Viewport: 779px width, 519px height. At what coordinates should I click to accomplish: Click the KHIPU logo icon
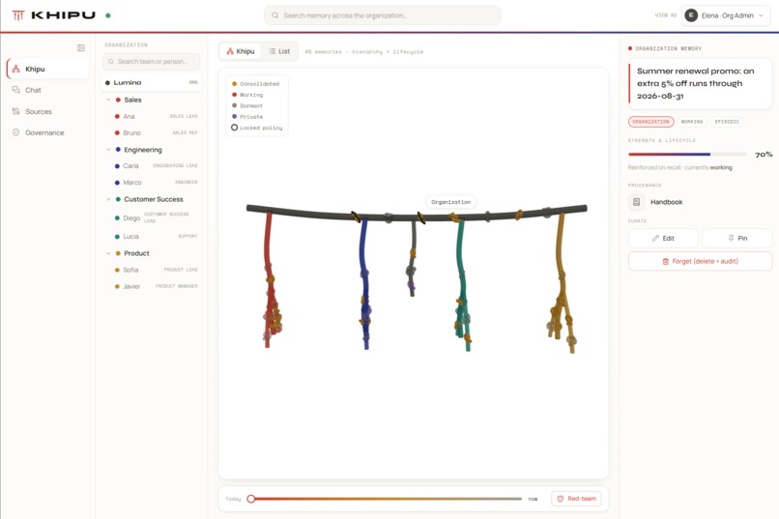18,15
